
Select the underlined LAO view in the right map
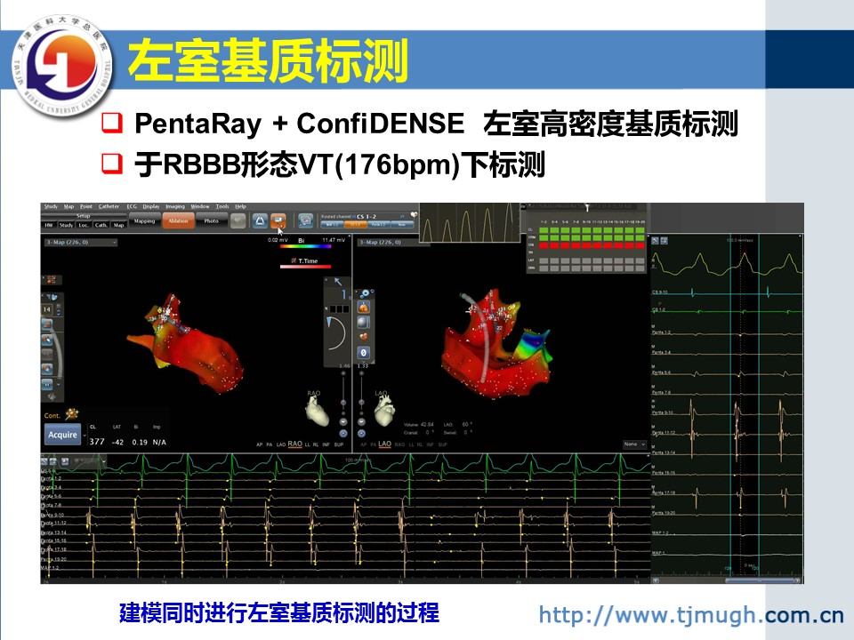tap(384, 444)
